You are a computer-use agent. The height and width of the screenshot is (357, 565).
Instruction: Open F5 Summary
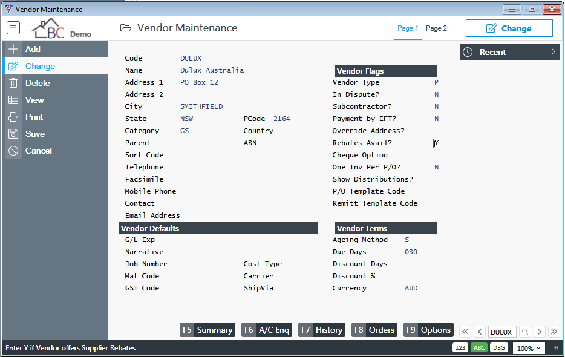tap(207, 330)
